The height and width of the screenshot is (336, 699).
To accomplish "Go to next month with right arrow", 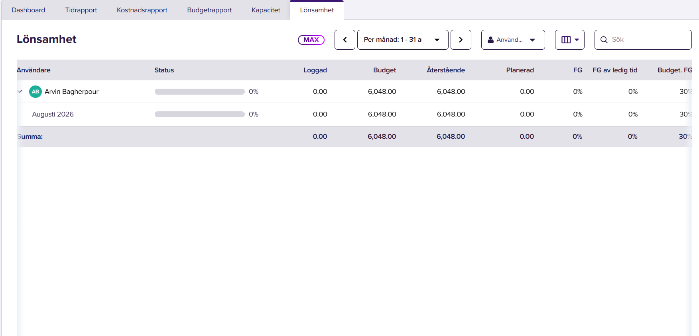I will (x=461, y=40).
